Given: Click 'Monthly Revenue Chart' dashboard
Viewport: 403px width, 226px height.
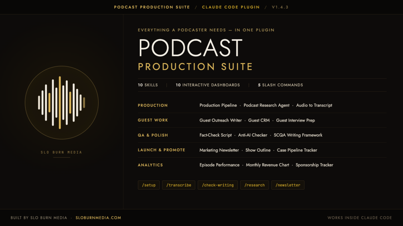Looking at the screenshot, I should click(x=267, y=165).
